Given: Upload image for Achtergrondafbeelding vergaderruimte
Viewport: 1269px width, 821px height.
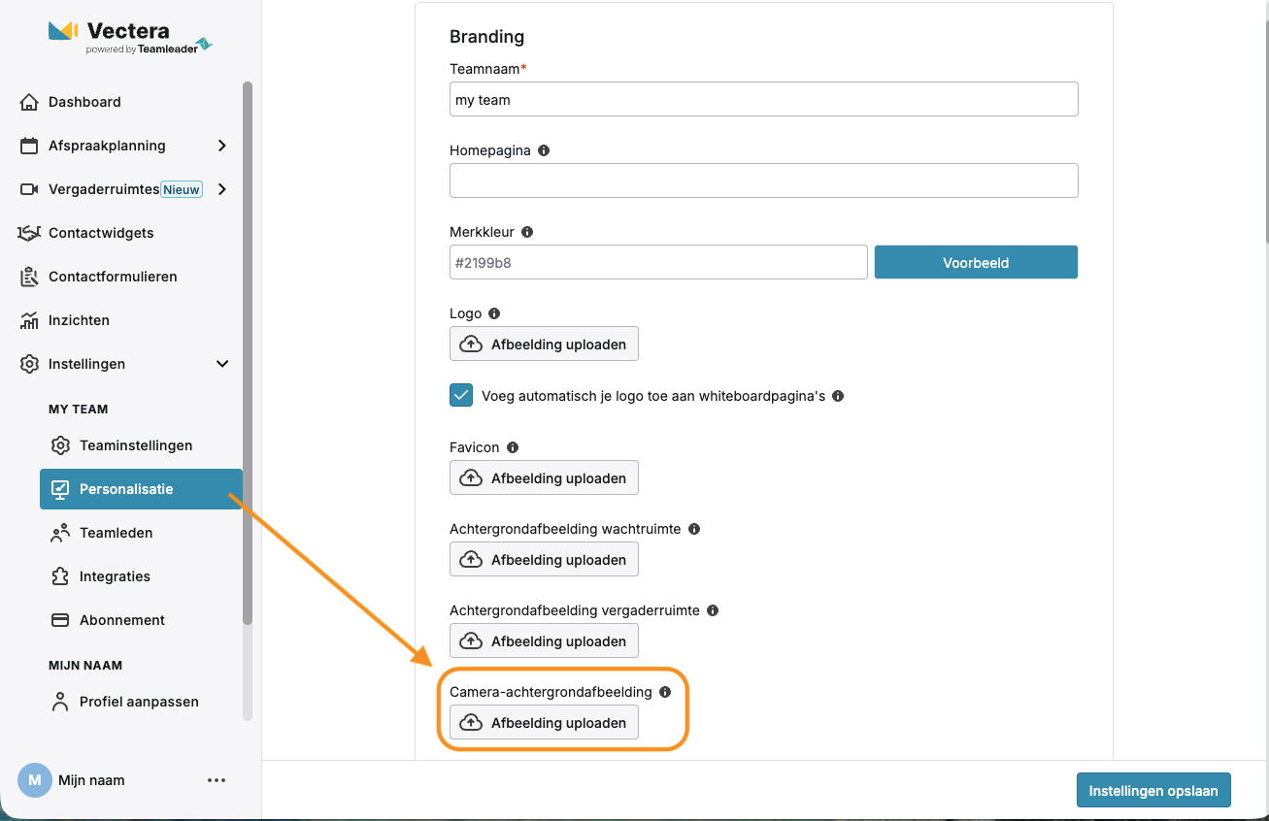Looking at the screenshot, I should 544,641.
